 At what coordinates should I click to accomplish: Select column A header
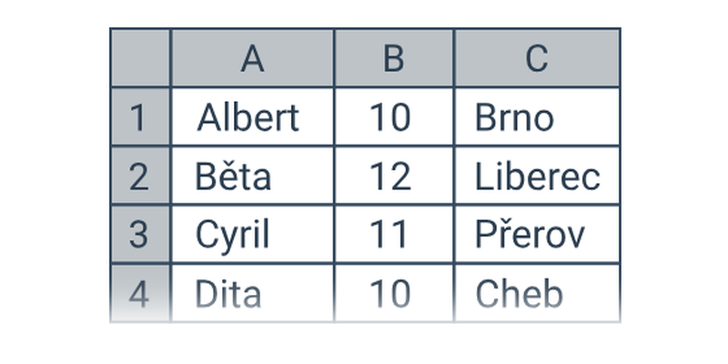tap(252, 58)
